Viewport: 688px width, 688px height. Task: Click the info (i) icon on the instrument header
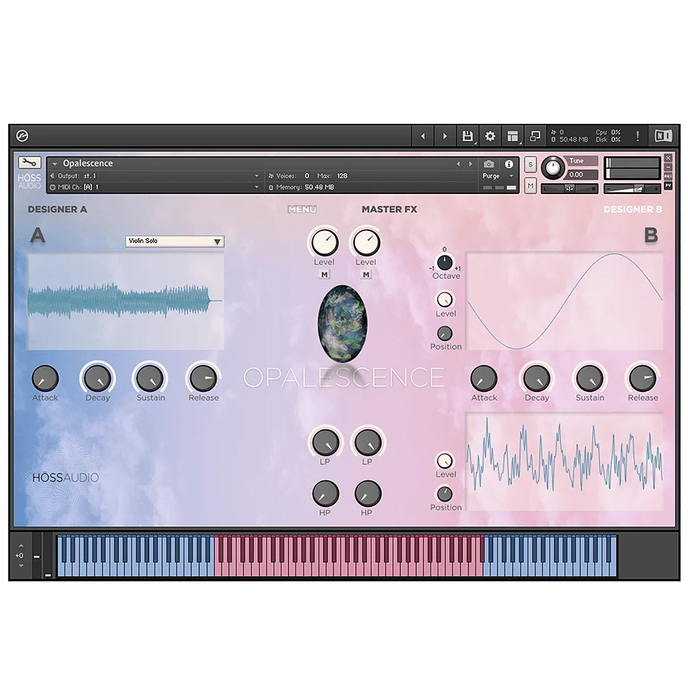pos(509,164)
